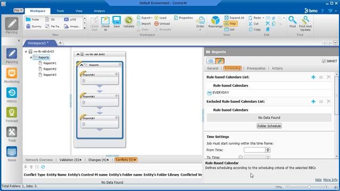Click Cut in Edit group
340x191 pixels.
254,23
